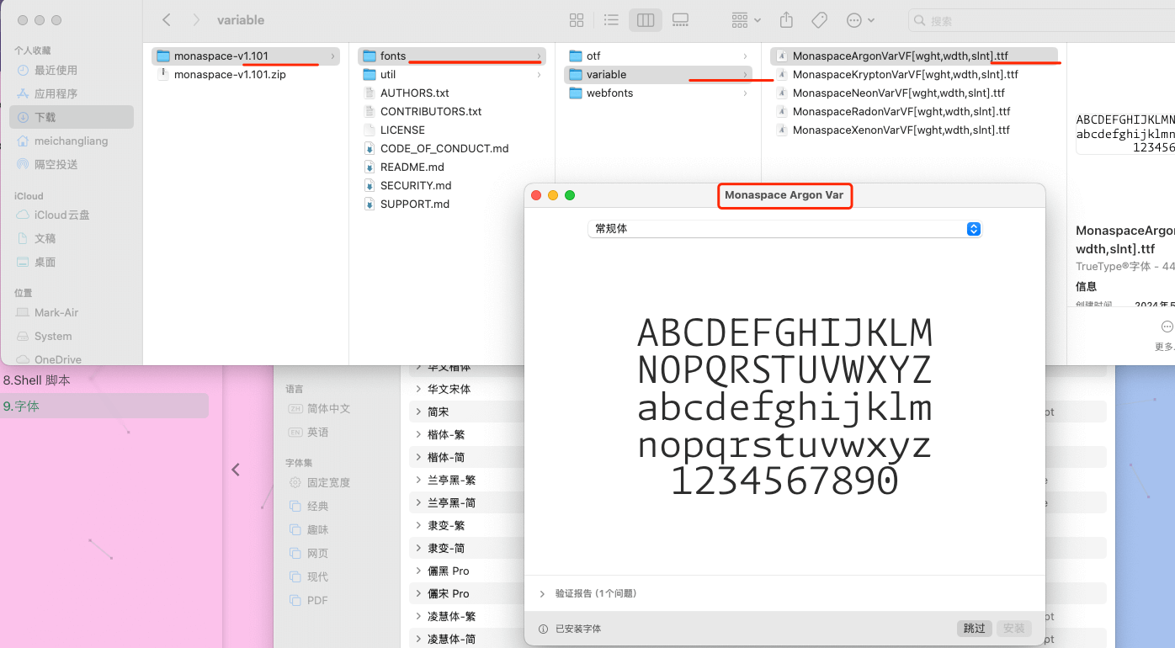Open the otf folder
Screen dimensions: 1175x648
tap(658, 56)
